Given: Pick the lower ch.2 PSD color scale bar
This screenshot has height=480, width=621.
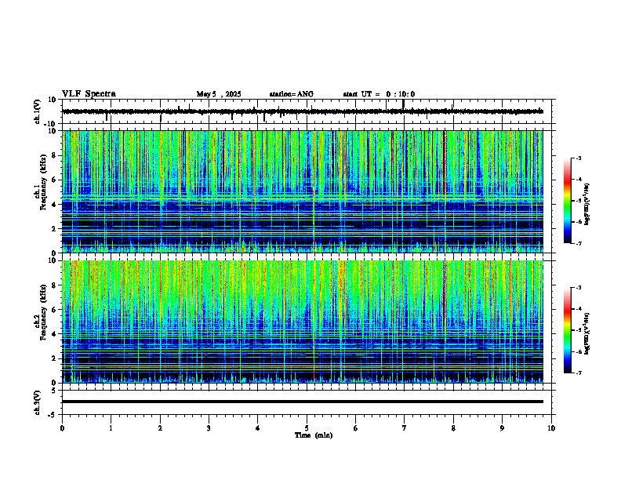Looking at the screenshot, I should (x=568, y=330).
